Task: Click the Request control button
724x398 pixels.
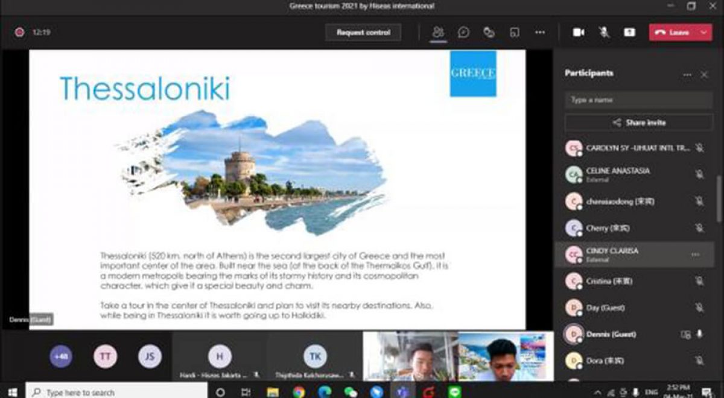Action: coord(363,33)
